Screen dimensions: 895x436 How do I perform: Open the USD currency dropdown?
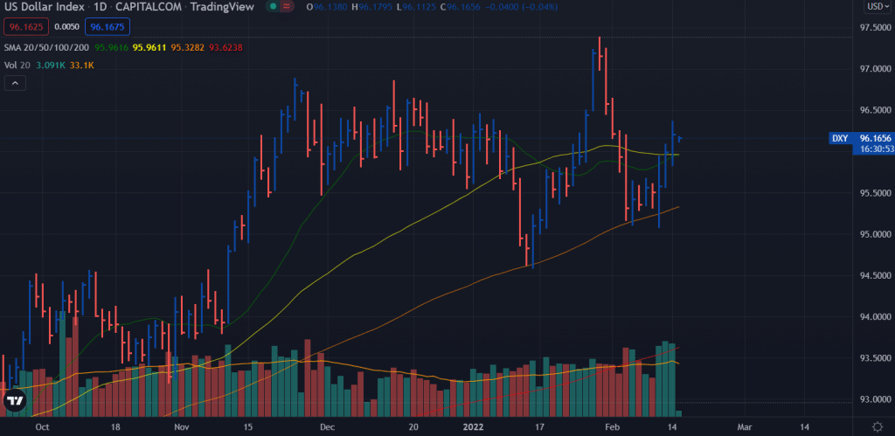(876, 7)
